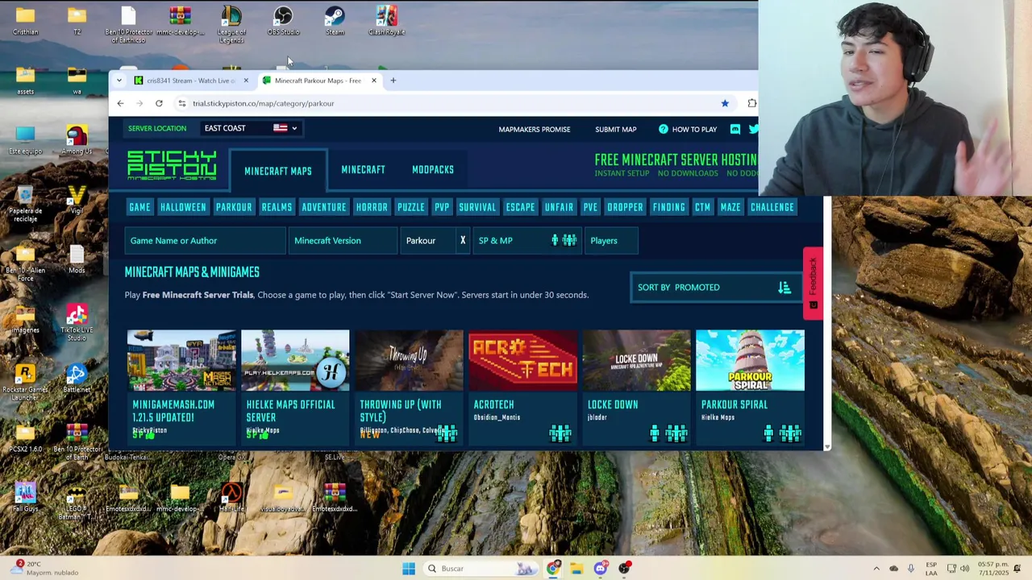1032x580 pixels.
Task: Bookmark this page with the star icon
Action: click(x=725, y=103)
